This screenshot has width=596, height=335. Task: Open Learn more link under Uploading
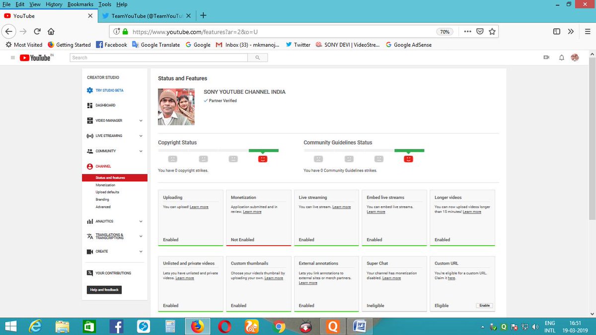tap(199, 207)
